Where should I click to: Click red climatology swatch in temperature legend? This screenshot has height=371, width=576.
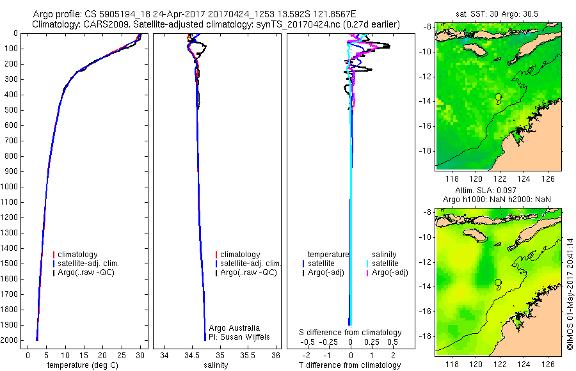point(54,255)
